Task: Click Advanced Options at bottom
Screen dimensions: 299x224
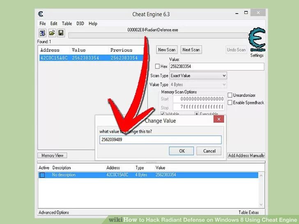Action: [54, 212]
